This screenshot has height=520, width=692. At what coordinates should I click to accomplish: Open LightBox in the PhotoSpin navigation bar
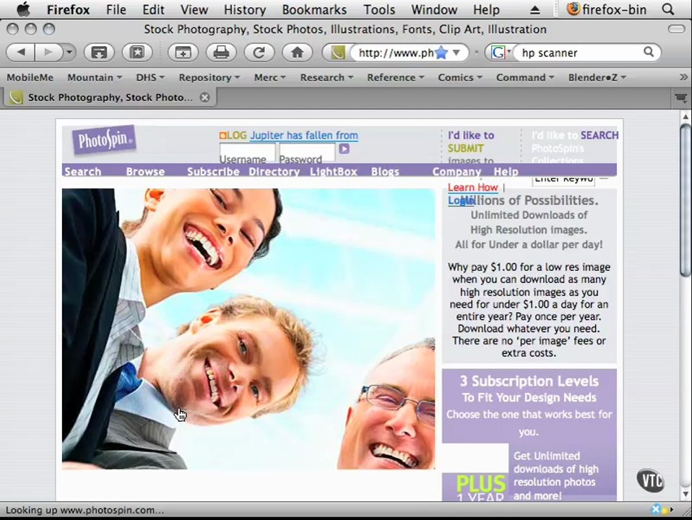[x=333, y=171]
